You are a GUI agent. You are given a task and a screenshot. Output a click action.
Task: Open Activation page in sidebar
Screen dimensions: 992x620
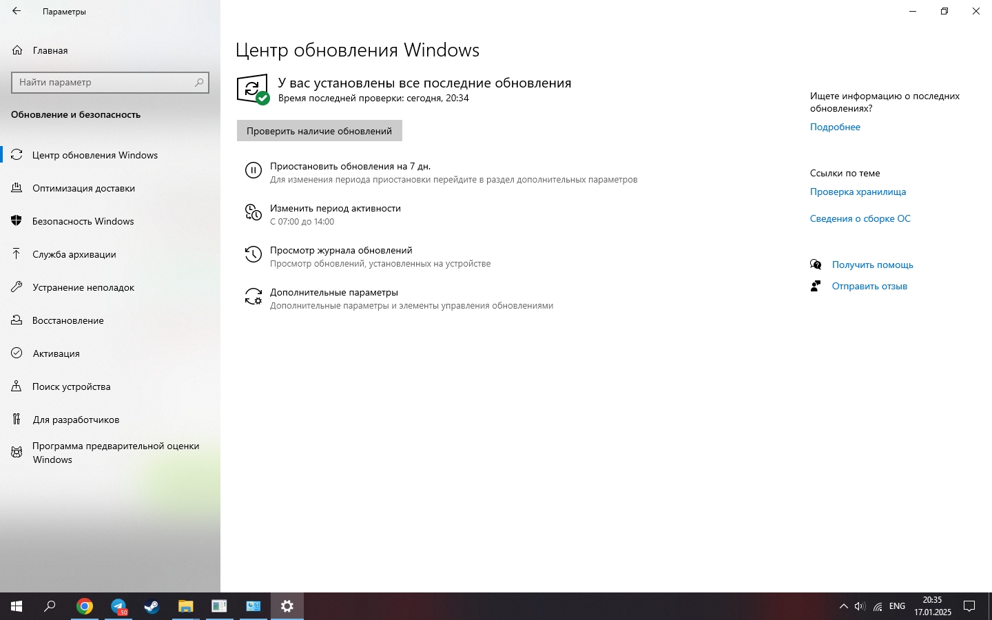pos(56,353)
